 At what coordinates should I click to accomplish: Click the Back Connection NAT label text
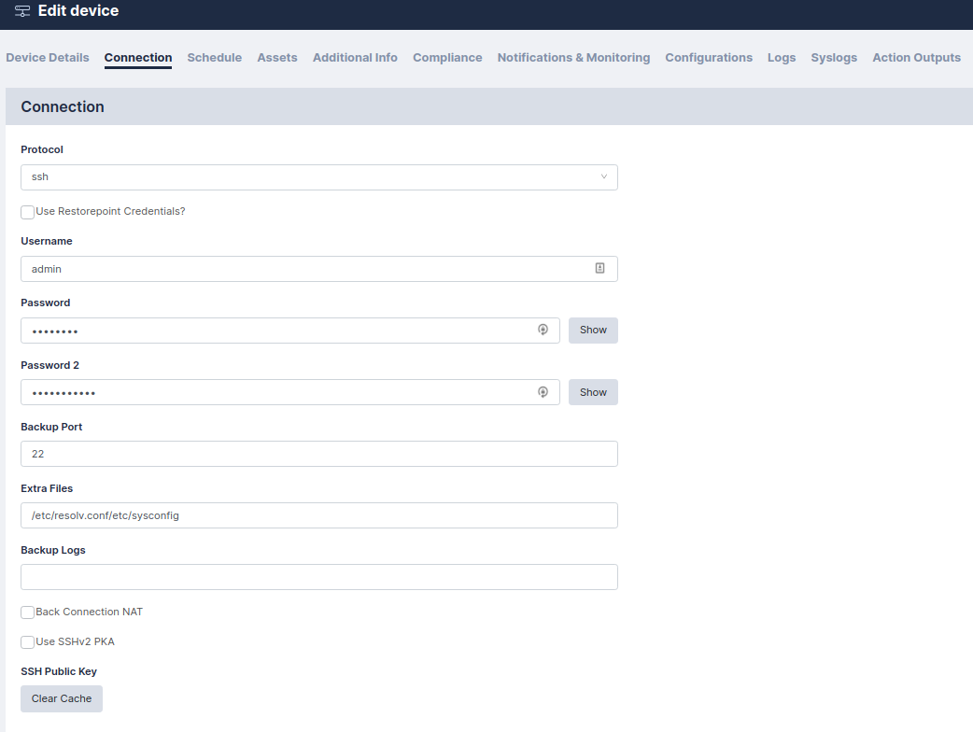[x=90, y=612]
